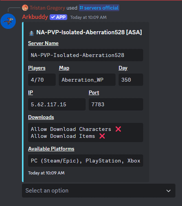
Task: Click the dropdown chevron arrow
Action: pyautogui.click(x=169, y=191)
